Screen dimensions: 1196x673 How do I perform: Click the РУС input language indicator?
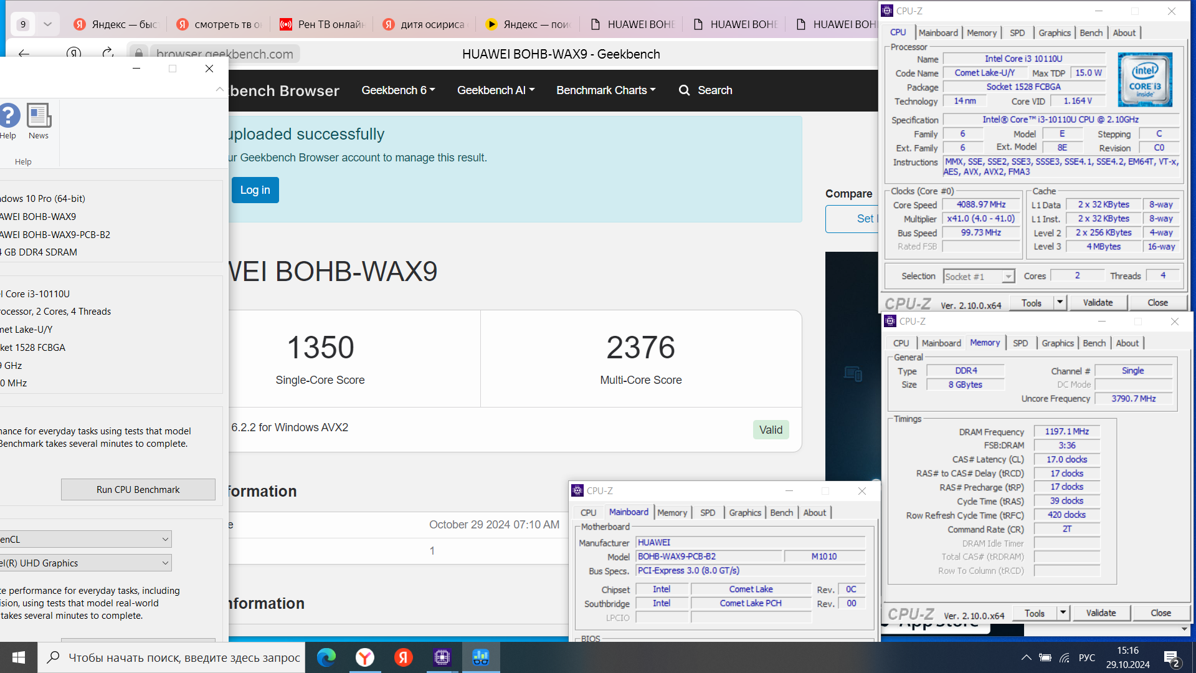(x=1087, y=657)
